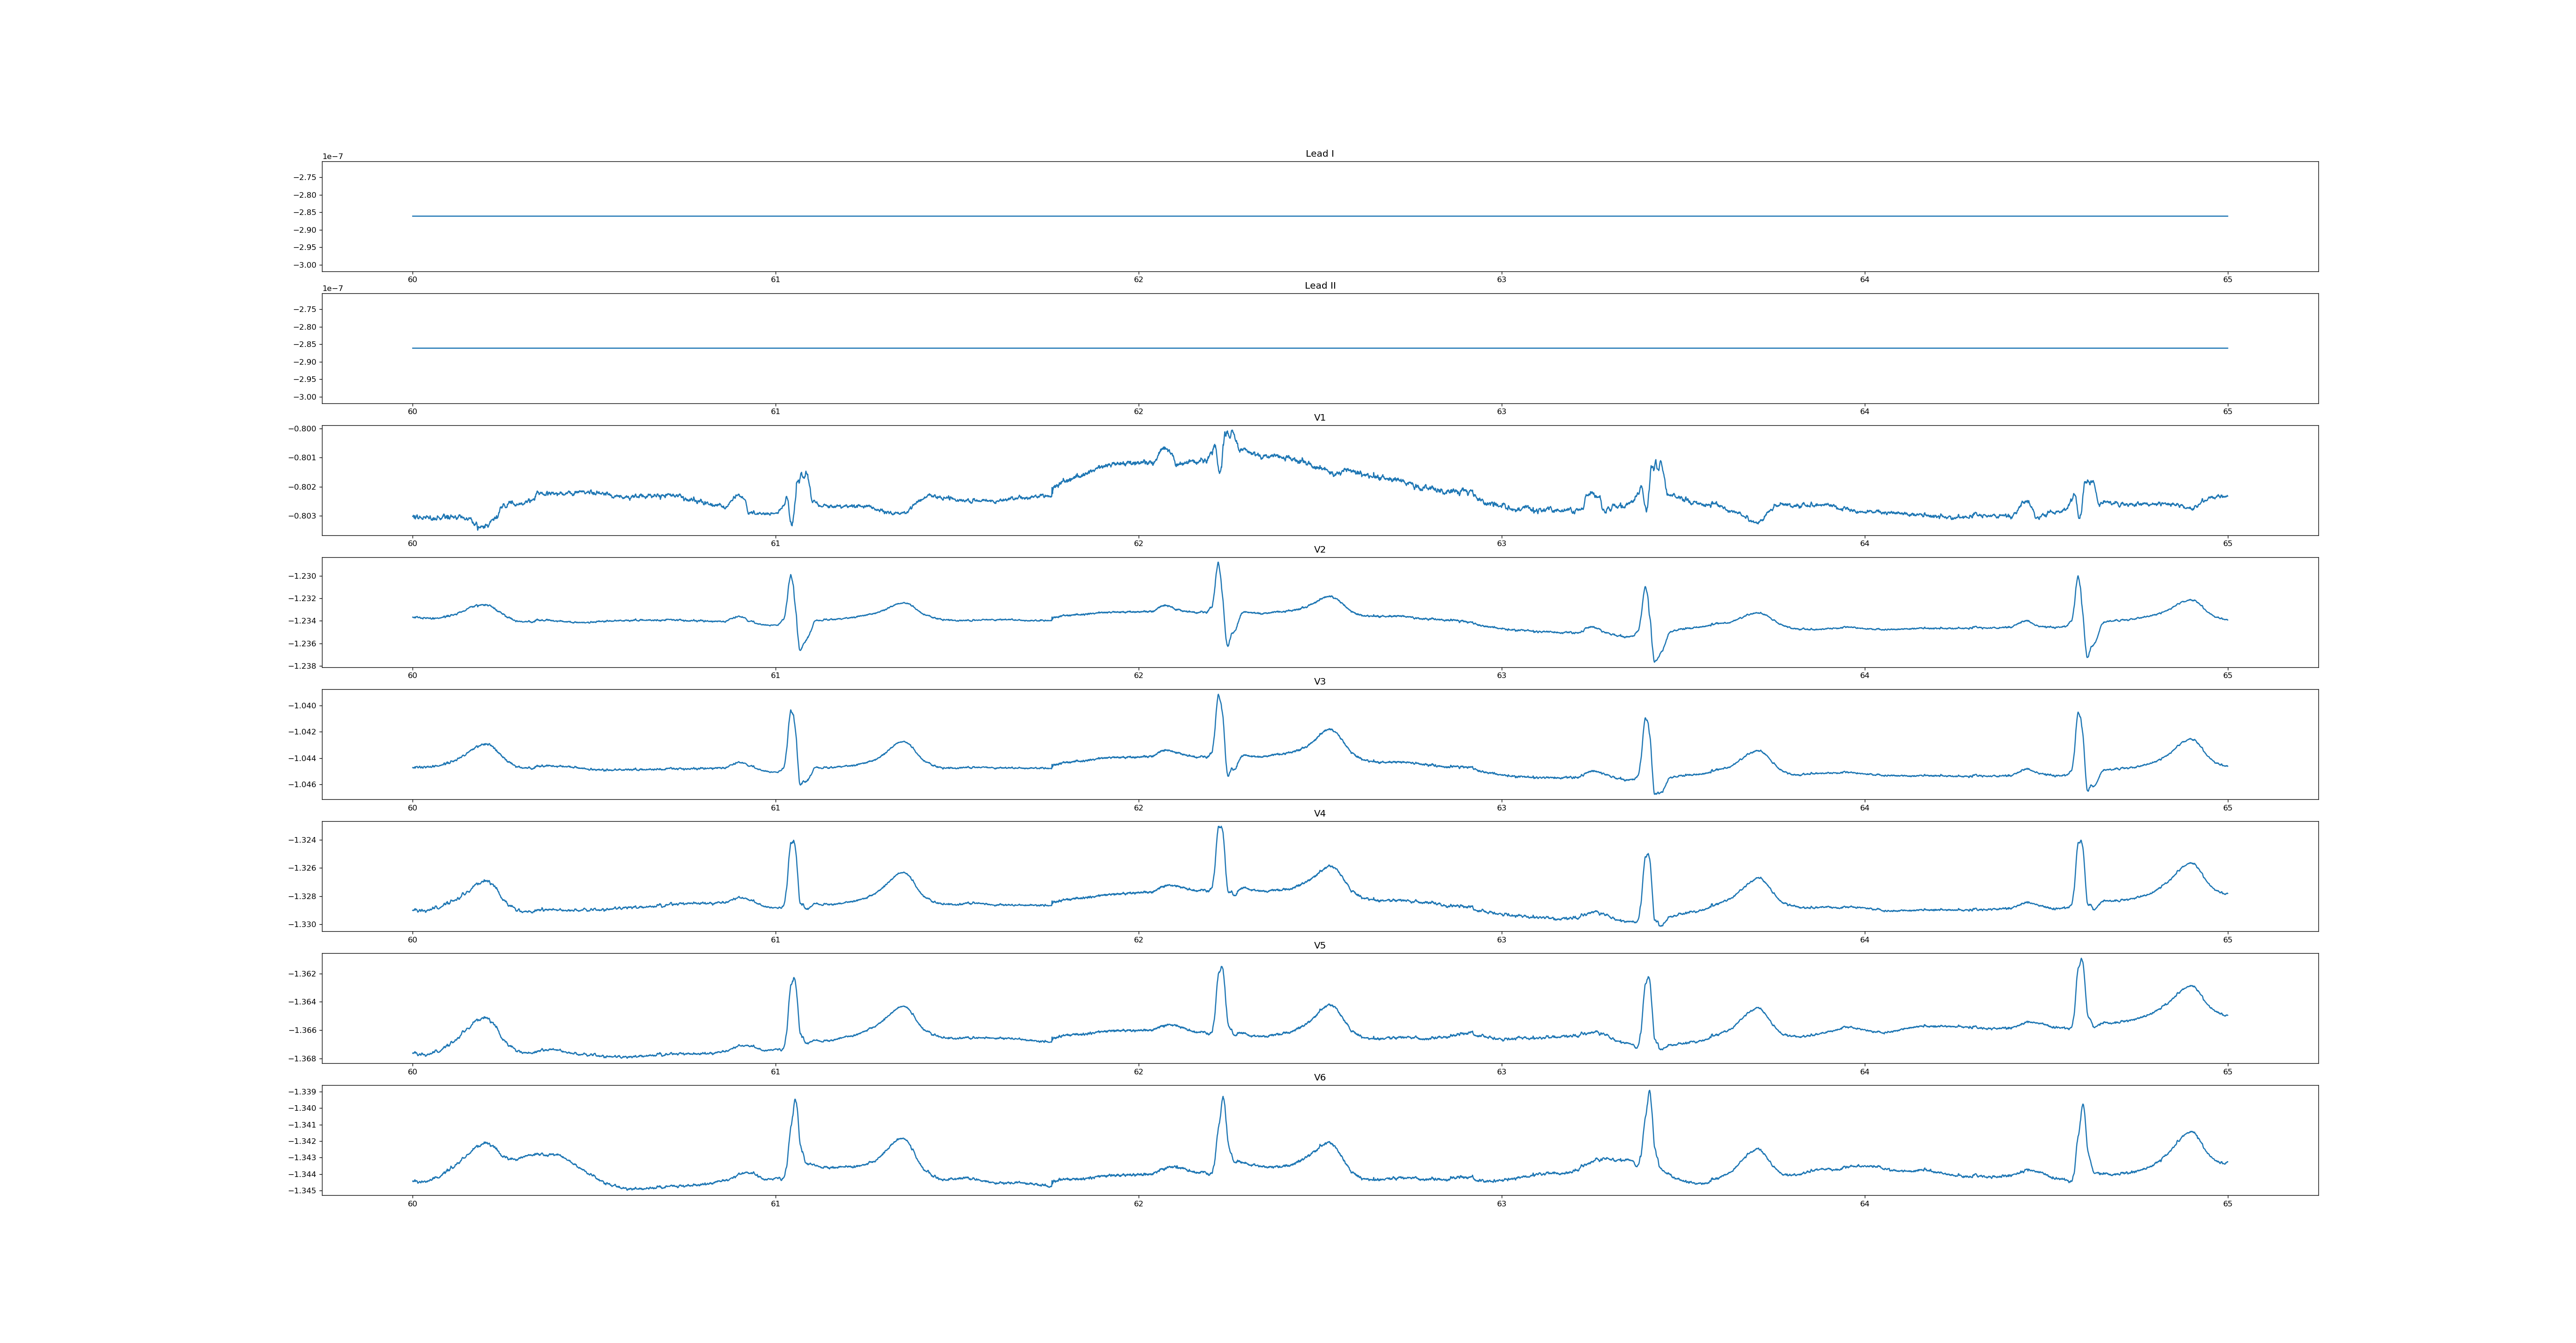2576x1343 pixels.
Task: Click the −1.046 y-axis tick on V3
Action: point(302,784)
